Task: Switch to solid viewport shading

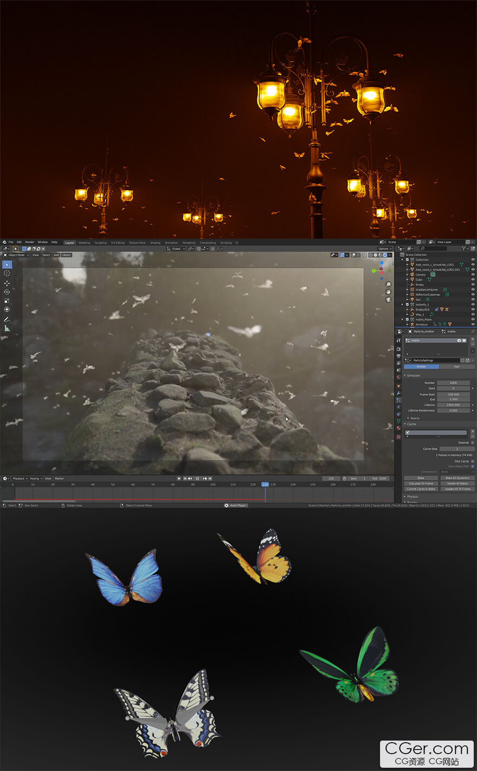Action: 376,255
